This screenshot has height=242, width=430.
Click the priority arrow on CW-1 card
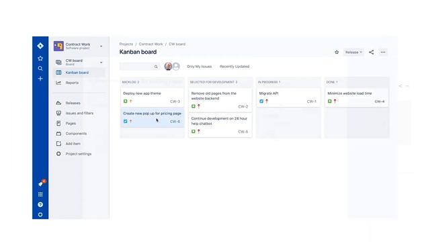267,102
